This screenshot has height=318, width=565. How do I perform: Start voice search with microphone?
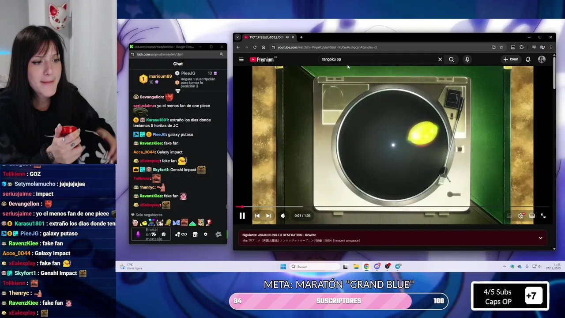coord(467,59)
